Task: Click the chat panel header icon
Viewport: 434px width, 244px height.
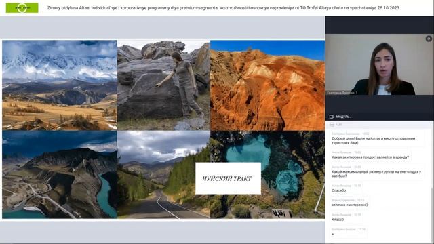Action: (x=332, y=125)
